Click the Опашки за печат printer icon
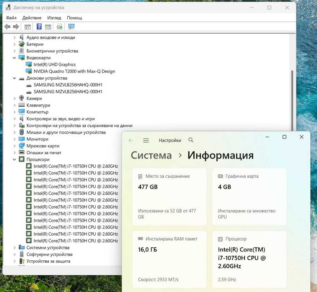317x292 pixels. click(21, 152)
